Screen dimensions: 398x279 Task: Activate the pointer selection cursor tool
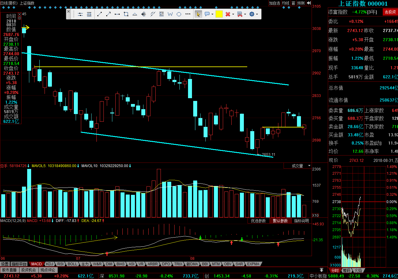[x=198, y=14]
